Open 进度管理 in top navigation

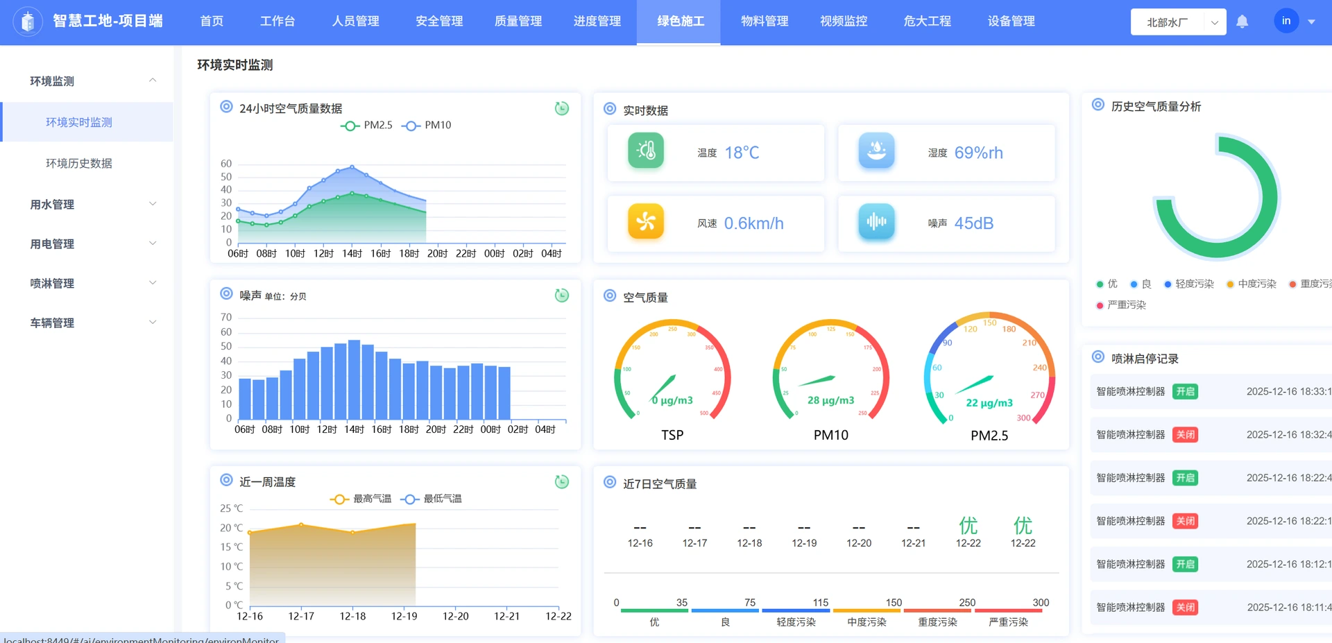597,22
